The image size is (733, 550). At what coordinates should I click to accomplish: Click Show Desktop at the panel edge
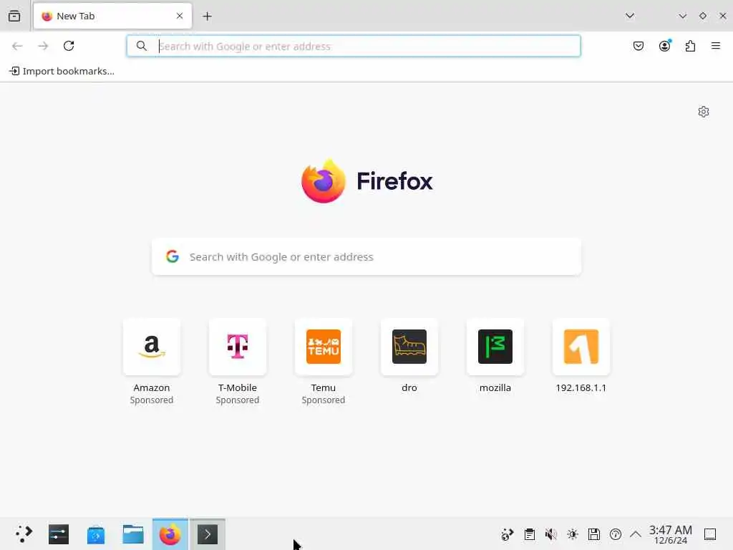coord(710,534)
